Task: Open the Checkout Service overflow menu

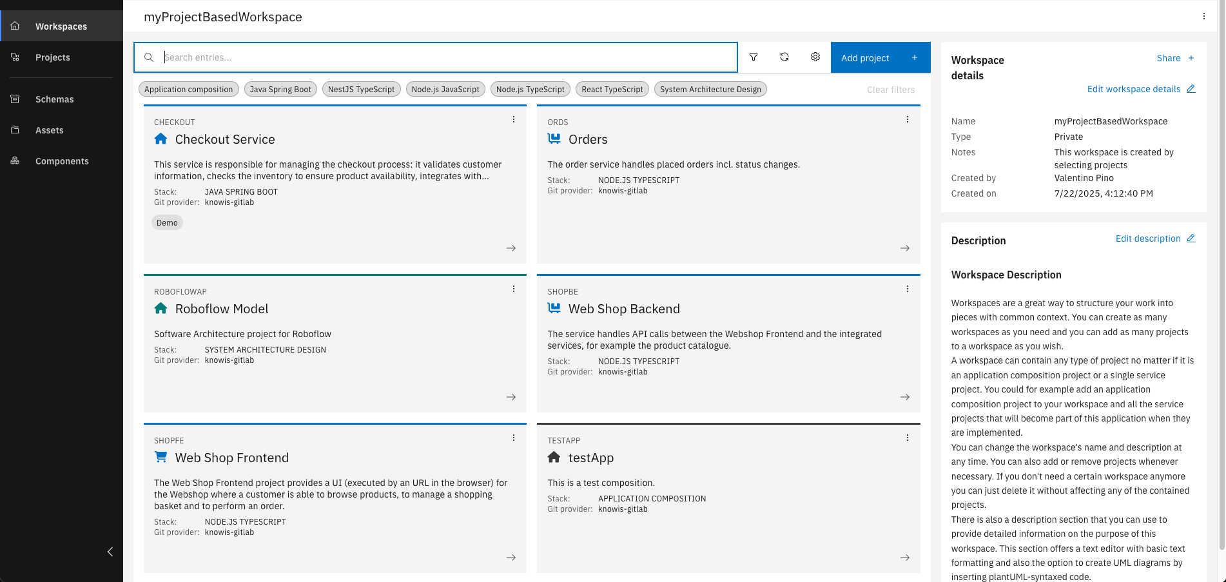Action: [x=513, y=119]
